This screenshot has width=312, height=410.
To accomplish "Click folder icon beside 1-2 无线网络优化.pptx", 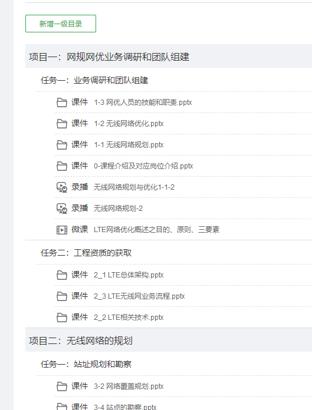I will (x=62, y=124).
